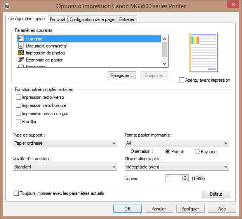The width and height of the screenshot is (242, 219).
Task: Click the Document commercial profile icon
Action: (21, 46)
